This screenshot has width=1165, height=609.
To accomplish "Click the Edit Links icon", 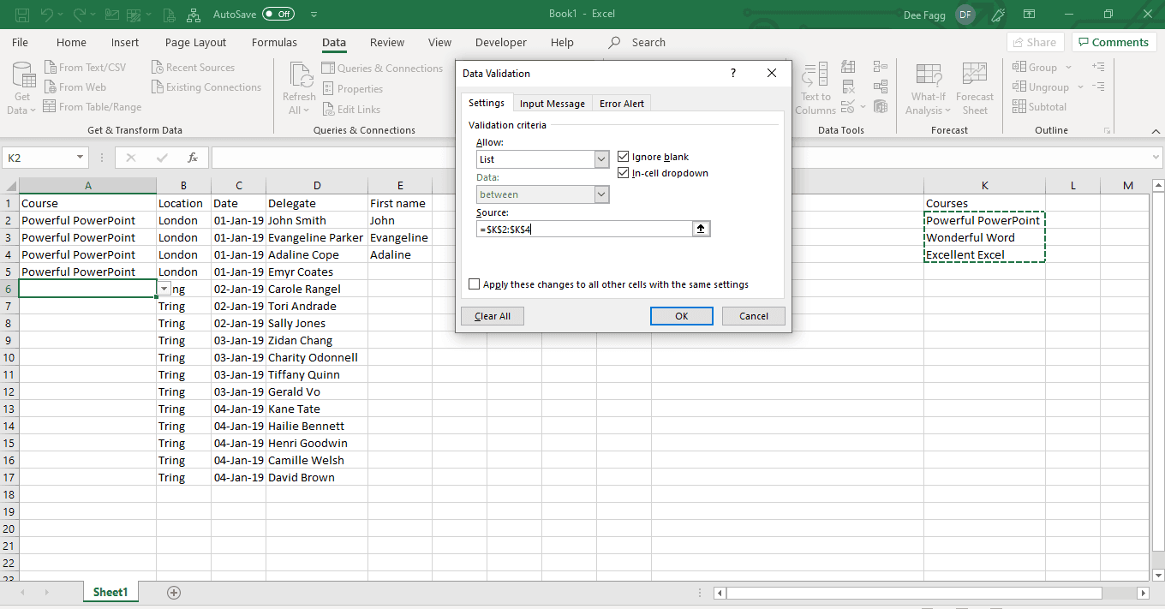I will pyautogui.click(x=329, y=110).
